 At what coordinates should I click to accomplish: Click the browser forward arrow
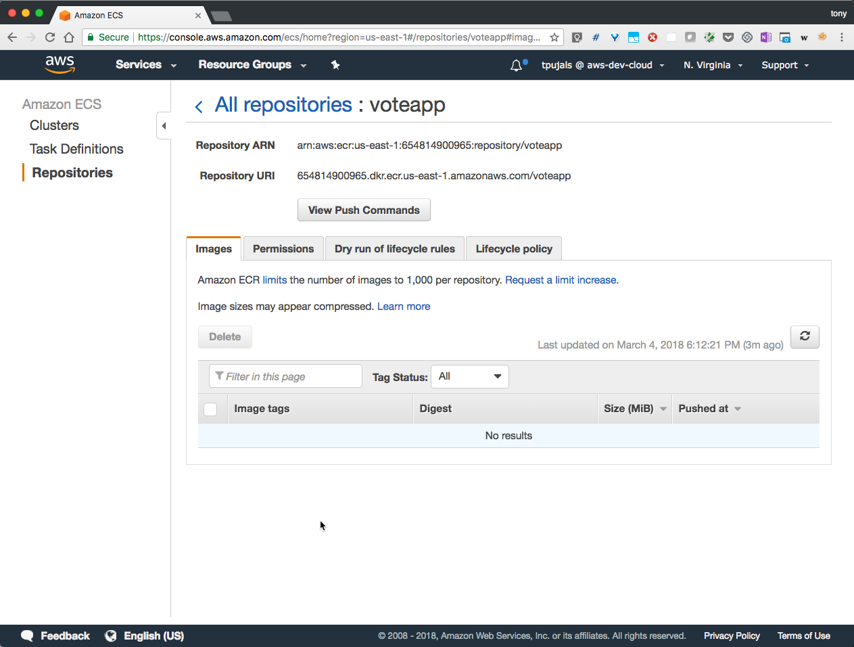(31, 37)
